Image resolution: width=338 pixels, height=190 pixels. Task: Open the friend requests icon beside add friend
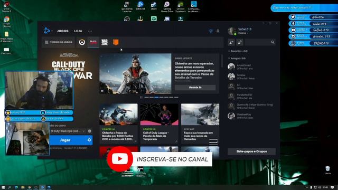pos(240,42)
